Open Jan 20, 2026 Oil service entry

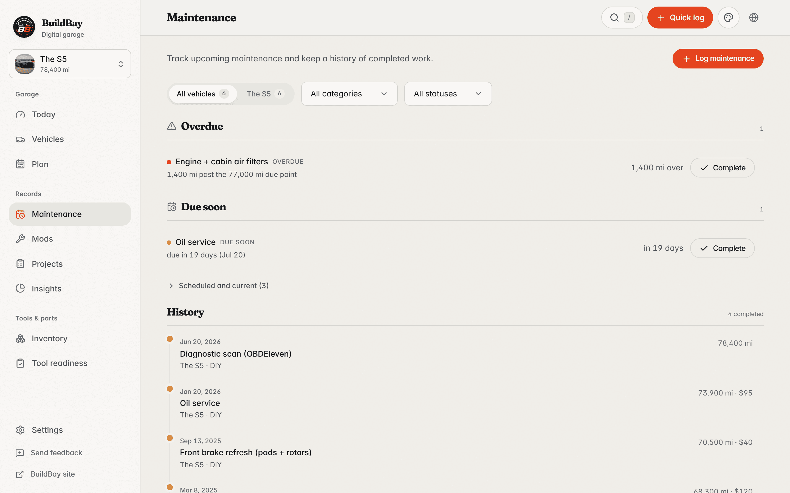(200, 403)
